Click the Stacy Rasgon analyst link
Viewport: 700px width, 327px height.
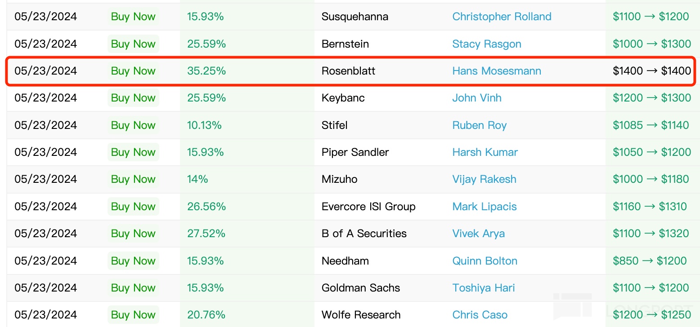coord(487,44)
